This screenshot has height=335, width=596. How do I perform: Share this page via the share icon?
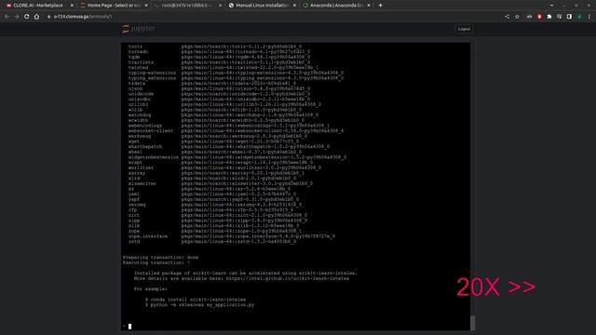(x=507, y=17)
